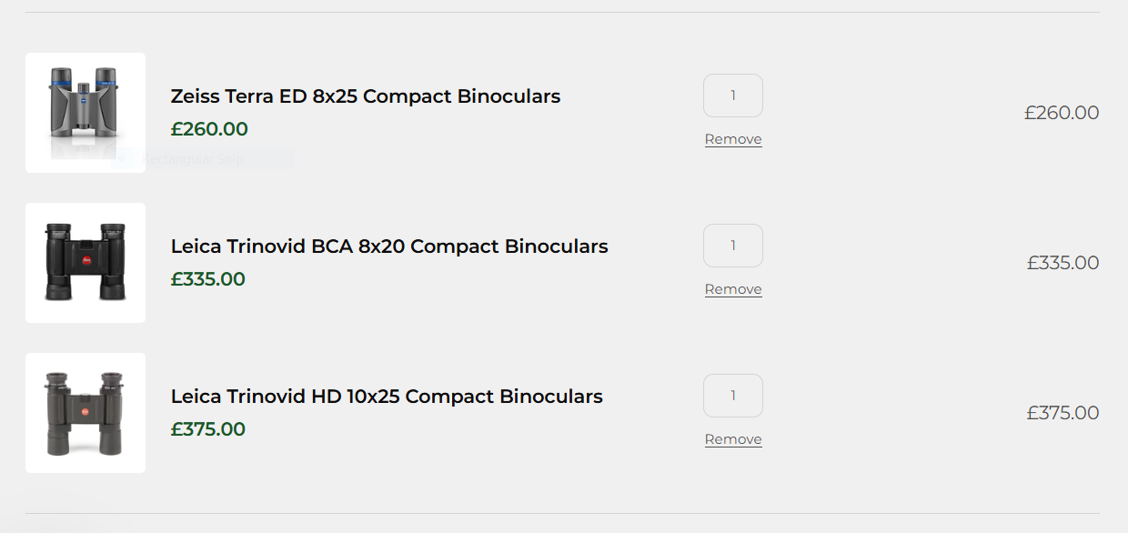The height and width of the screenshot is (533, 1128).
Task: Select the Leica Trinovid BCA quantity box
Action: click(x=732, y=246)
